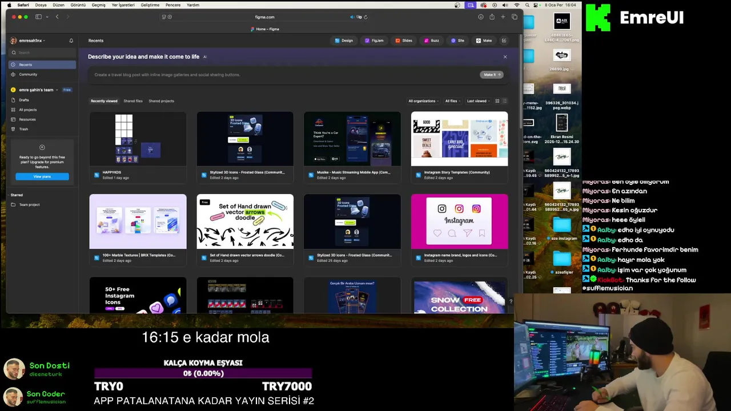
Task: Click the Make it button
Action: [492, 75]
